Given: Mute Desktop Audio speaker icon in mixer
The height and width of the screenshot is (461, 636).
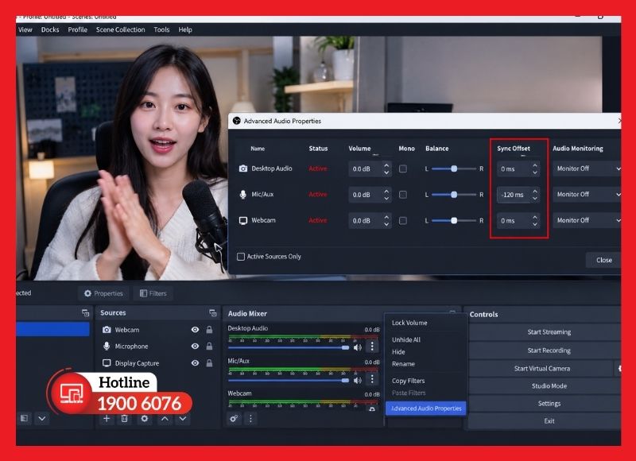Looking at the screenshot, I should tap(357, 347).
